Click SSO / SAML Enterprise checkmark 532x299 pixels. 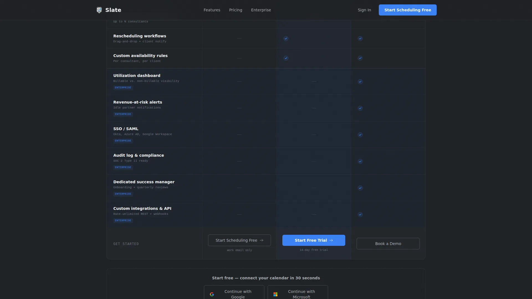pos(360,135)
